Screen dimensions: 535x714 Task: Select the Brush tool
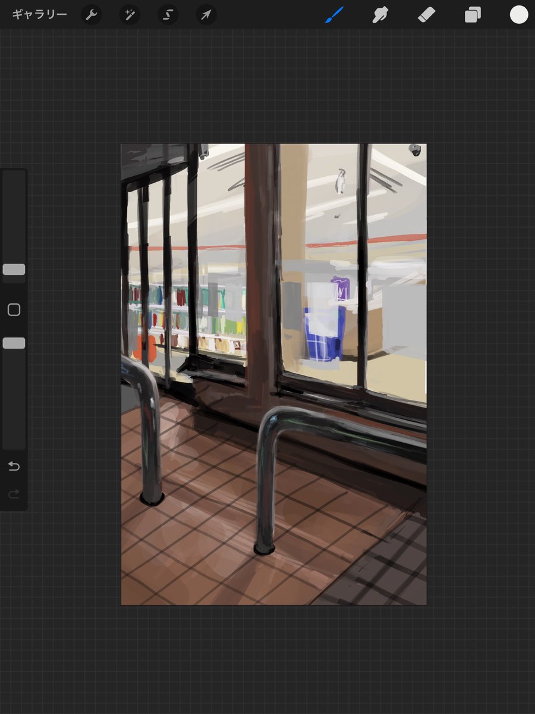tap(335, 15)
